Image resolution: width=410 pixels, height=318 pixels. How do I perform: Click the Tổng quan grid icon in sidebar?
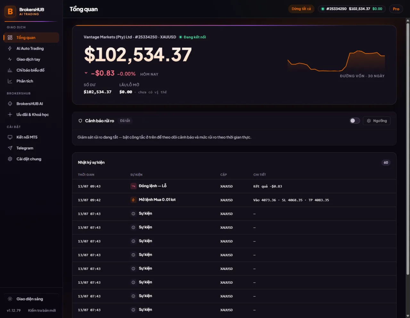pyautogui.click(x=10, y=38)
